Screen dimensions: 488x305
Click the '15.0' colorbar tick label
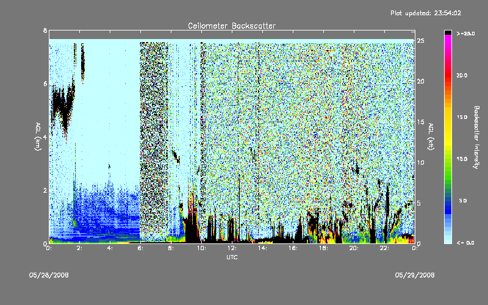tap(462, 117)
